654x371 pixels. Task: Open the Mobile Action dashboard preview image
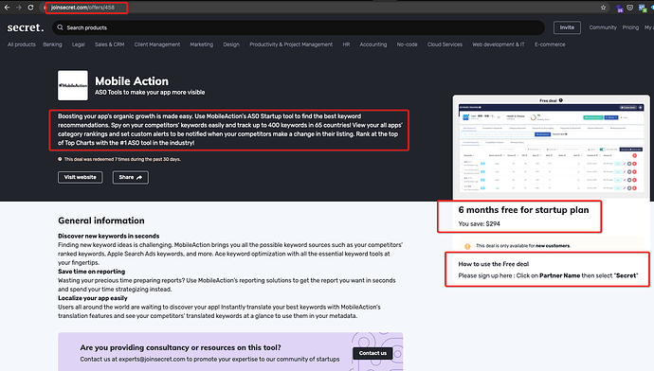(551, 148)
